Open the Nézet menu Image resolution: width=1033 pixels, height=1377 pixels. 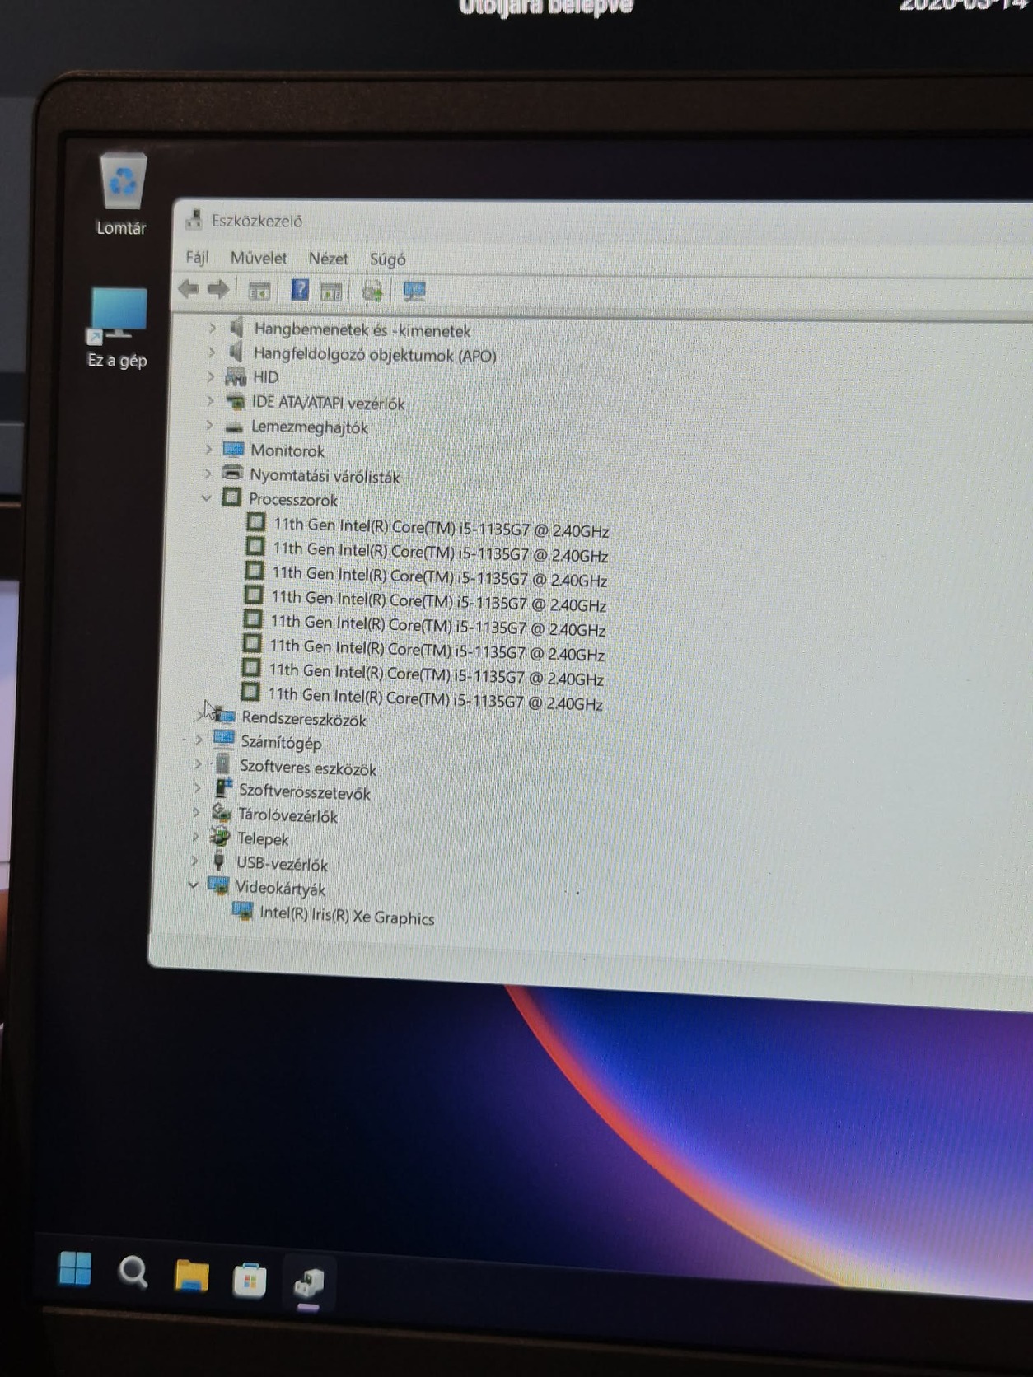pyautogui.click(x=328, y=259)
